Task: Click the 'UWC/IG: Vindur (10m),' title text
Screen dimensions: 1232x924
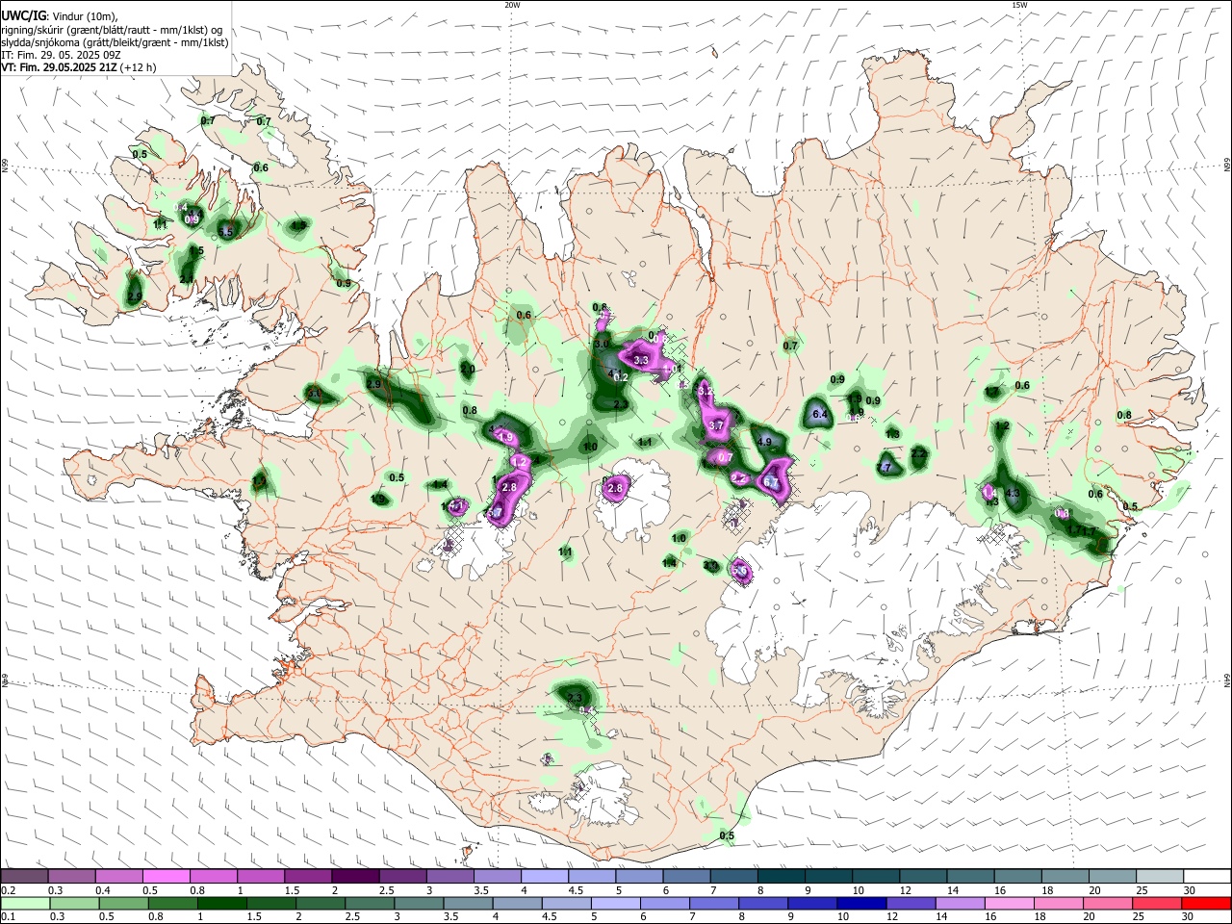Action: [x=60, y=15]
